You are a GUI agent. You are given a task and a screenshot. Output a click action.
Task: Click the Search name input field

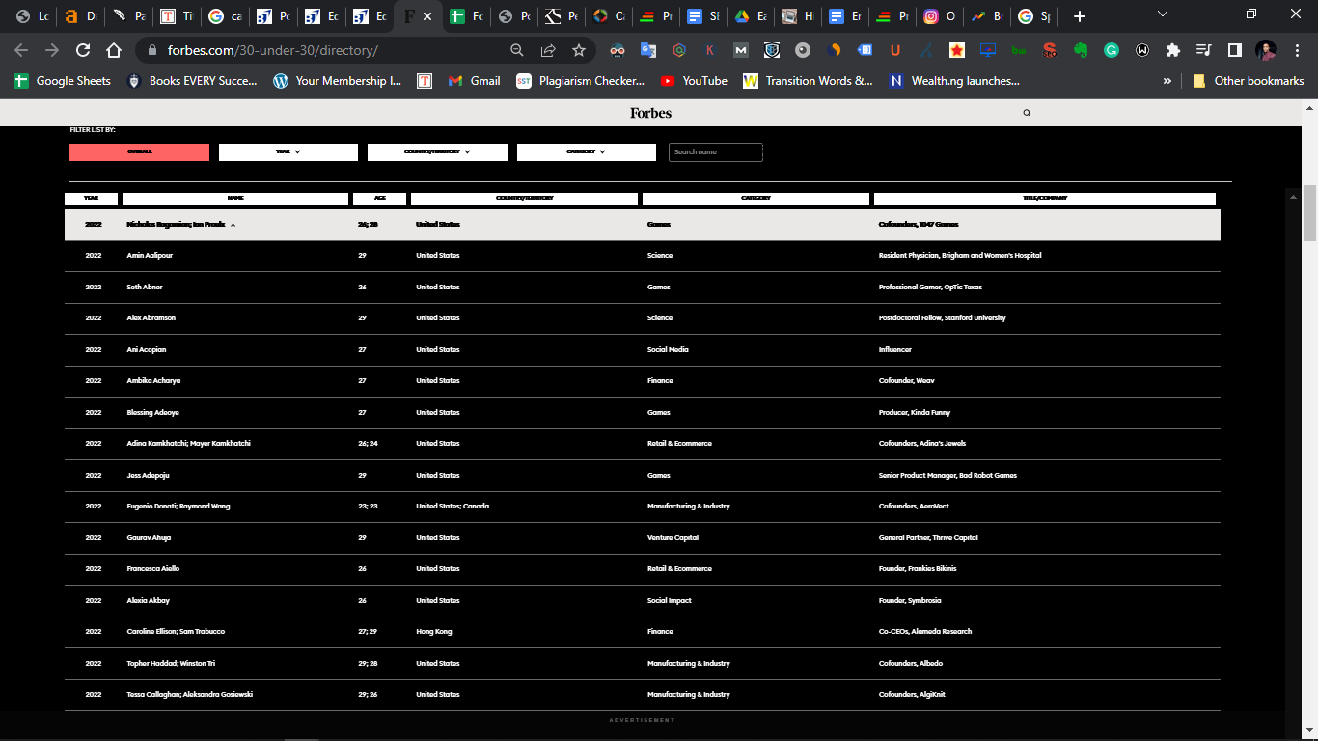[x=715, y=152]
